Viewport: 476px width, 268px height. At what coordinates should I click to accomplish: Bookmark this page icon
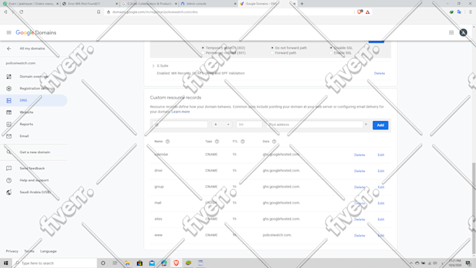(x=99, y=12)
